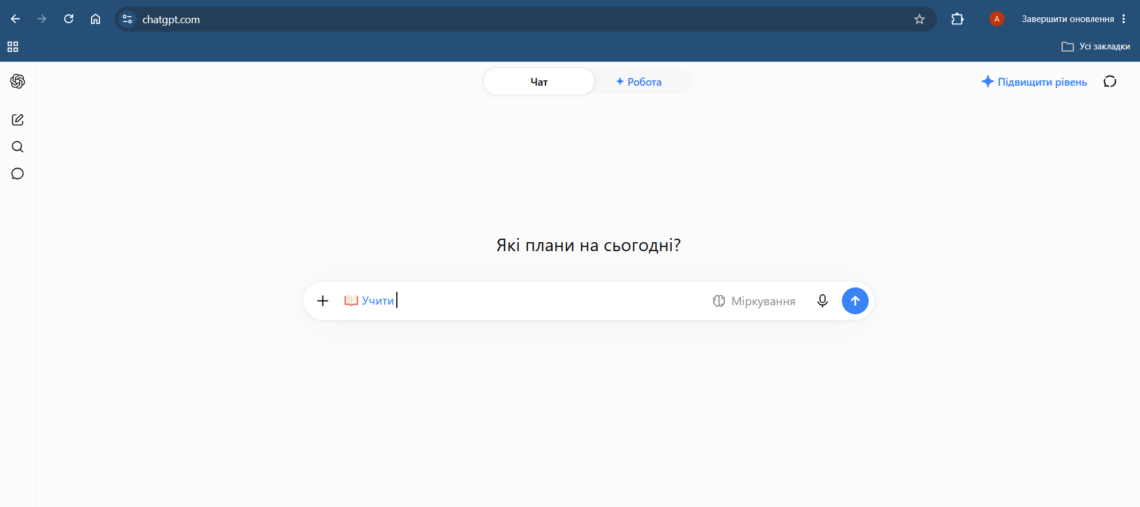
Task: Click the Підвищити рівень upgrade link
Action: coord(1034,82)
